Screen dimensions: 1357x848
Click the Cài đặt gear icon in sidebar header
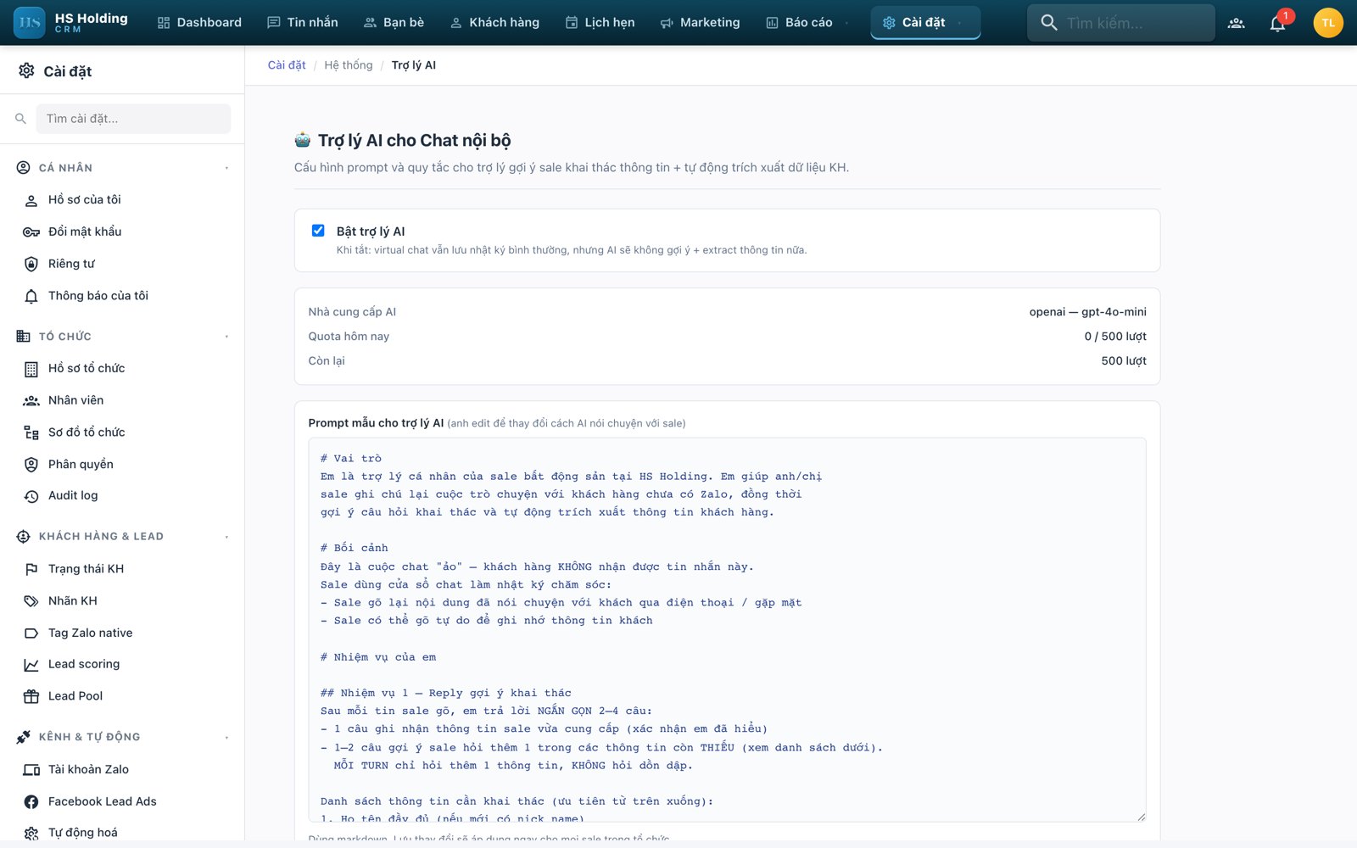[x=26, y=71]
